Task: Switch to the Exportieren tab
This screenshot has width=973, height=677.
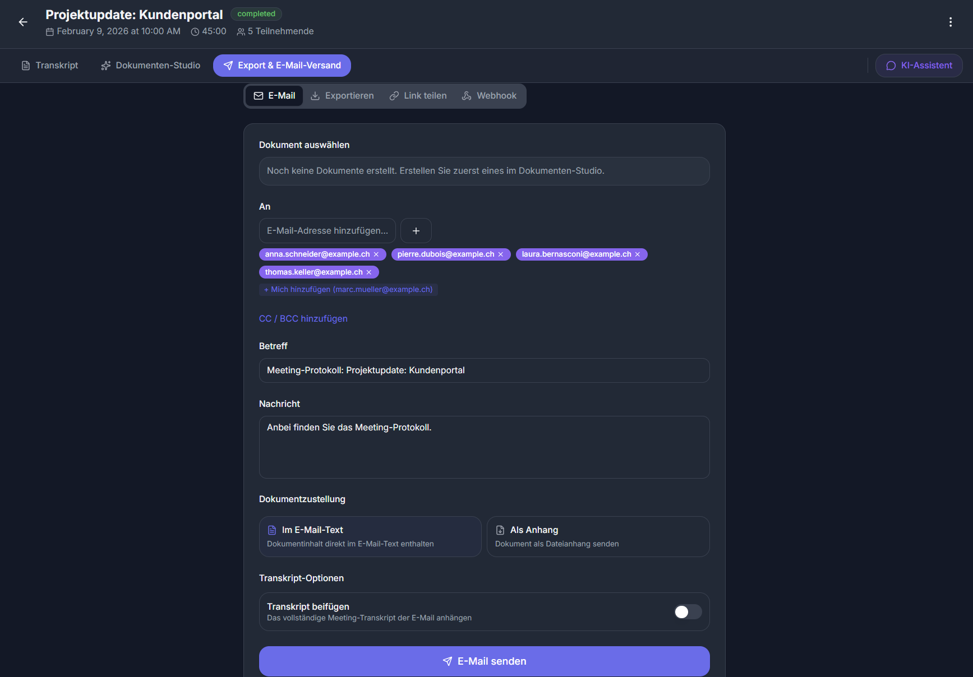Action: (x=342, y=96)
